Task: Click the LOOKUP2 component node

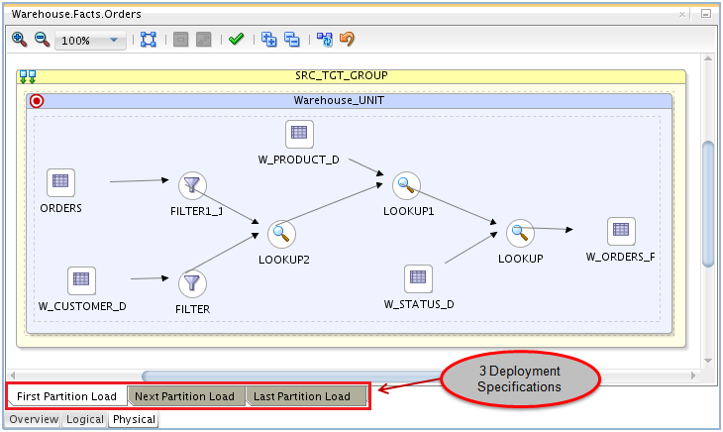Action: (282, 234)
